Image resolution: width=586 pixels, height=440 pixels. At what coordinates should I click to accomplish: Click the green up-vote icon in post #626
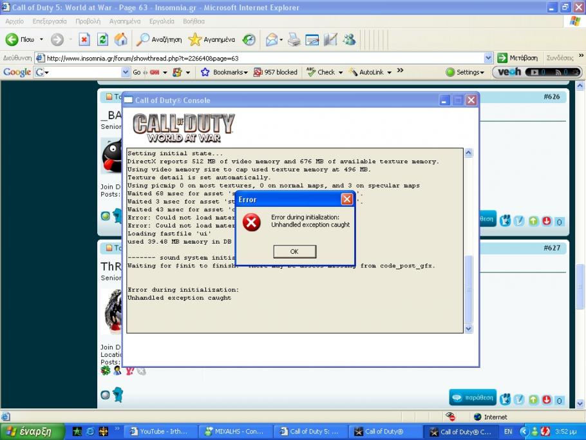point(533,222)
